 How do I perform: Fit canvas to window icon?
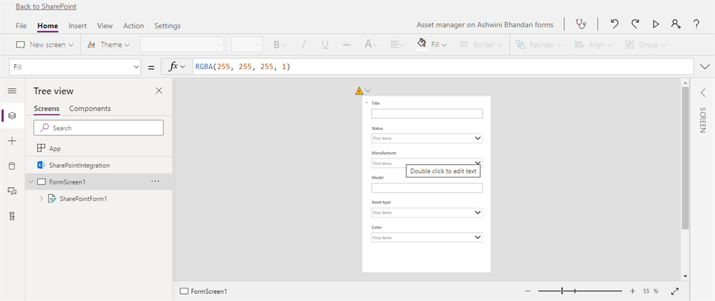tap(675, 291)
